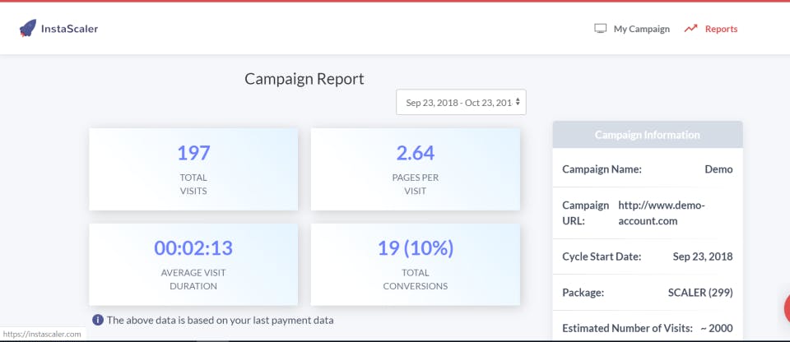Click the monitor icon beside My Campaign

(x=600, y=28)
